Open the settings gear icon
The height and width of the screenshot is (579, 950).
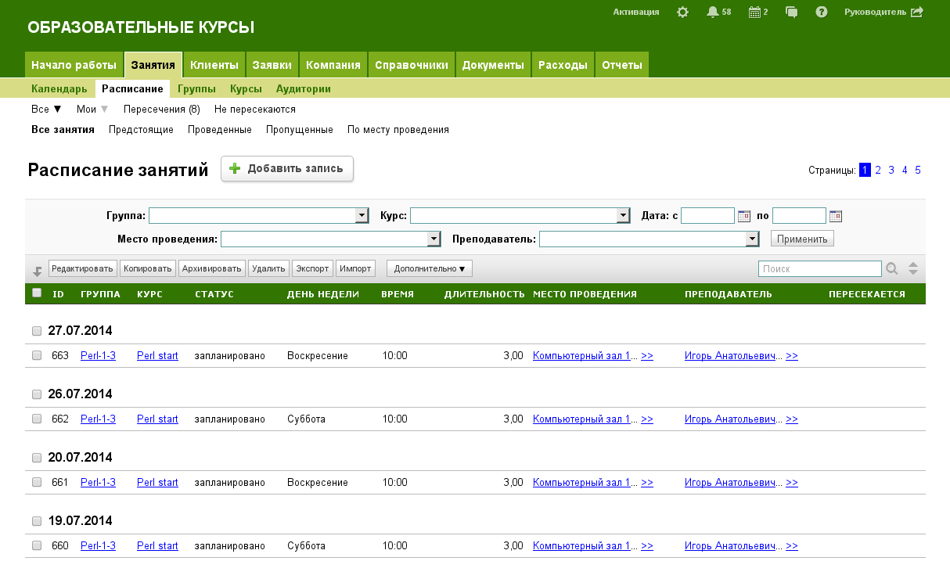tap(682, 12)
